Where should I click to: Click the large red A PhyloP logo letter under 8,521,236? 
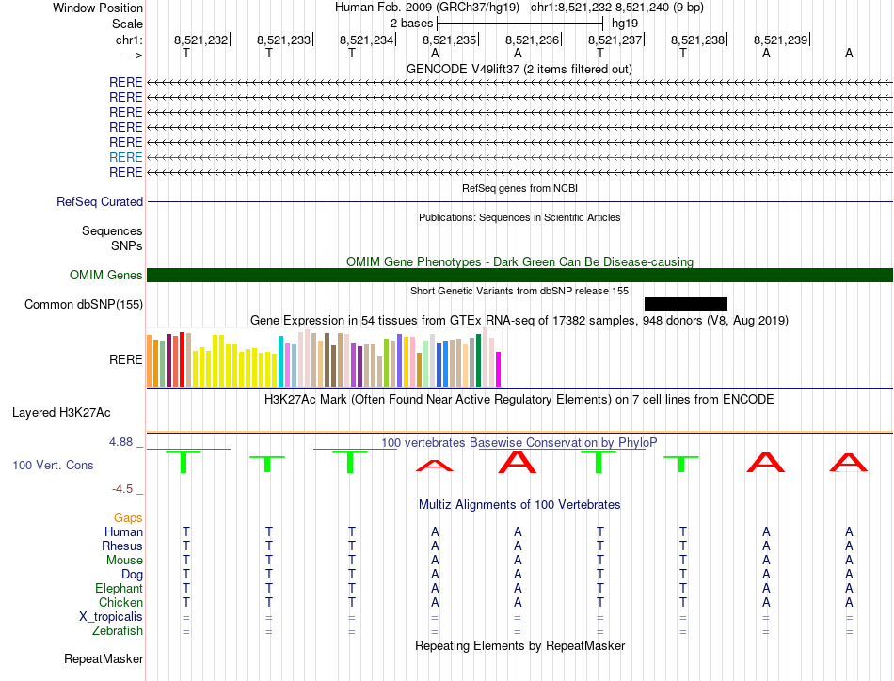point(518,462)
